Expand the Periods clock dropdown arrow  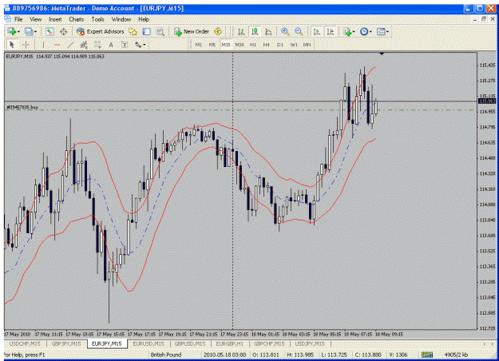pyautogui.click(x=370, y=32)
